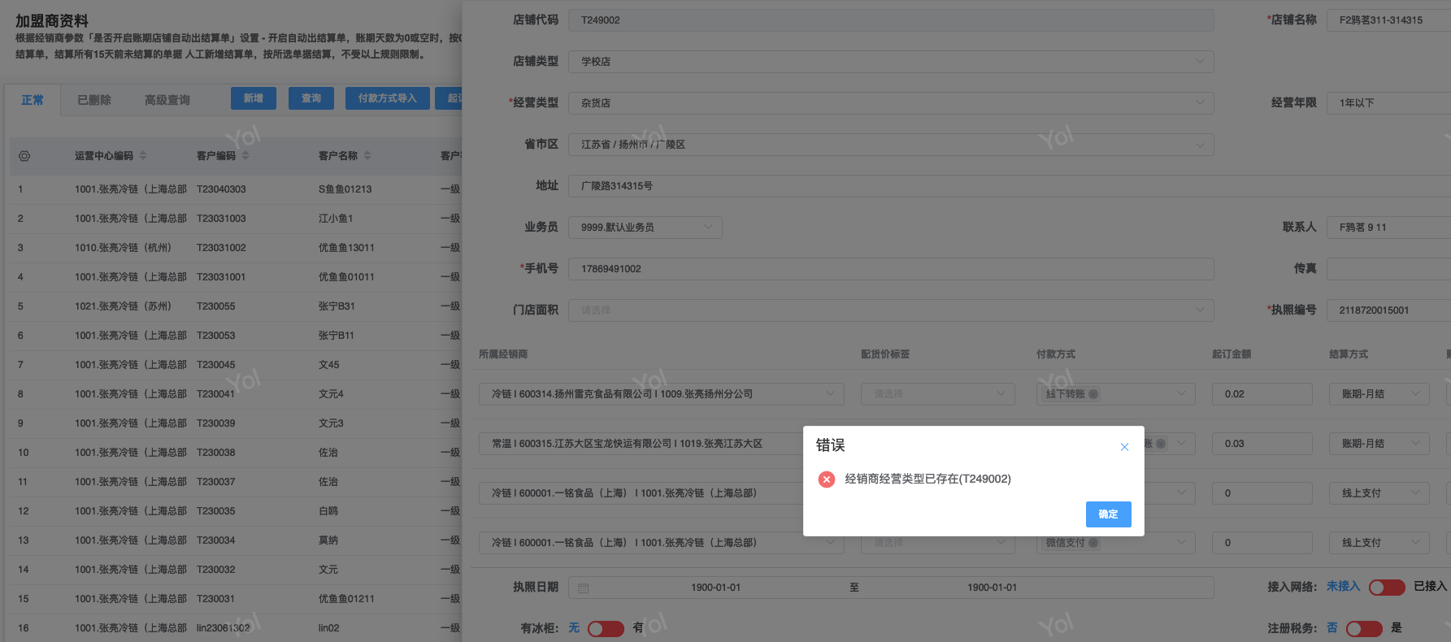The image size is (1451, 642).
Task: Sort by 客户编码 column arrows
Action: tap(245, 155)
